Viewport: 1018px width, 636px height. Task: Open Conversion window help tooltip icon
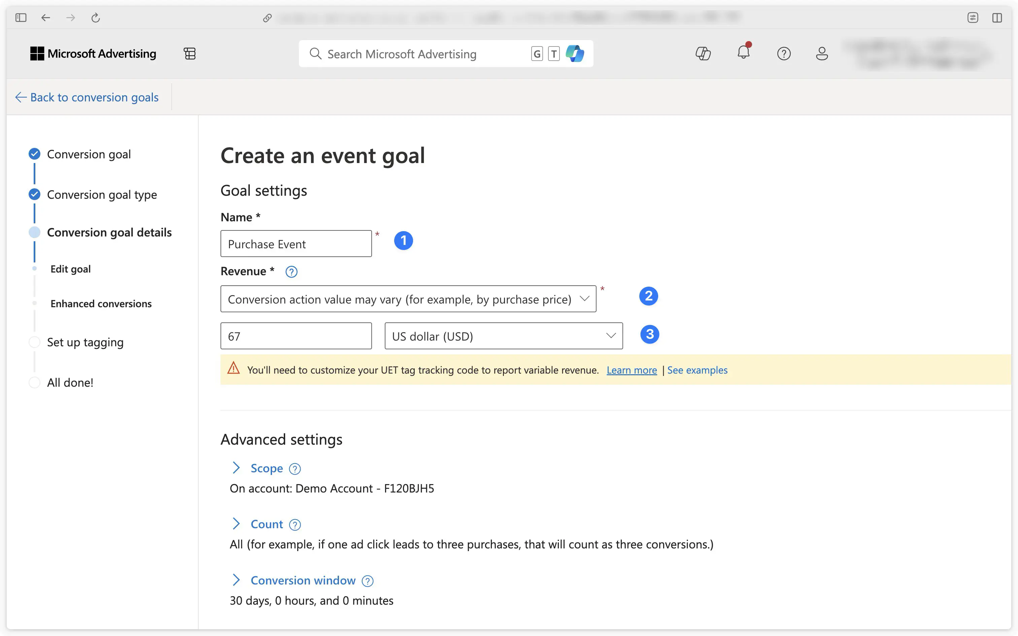coord(367,581)
